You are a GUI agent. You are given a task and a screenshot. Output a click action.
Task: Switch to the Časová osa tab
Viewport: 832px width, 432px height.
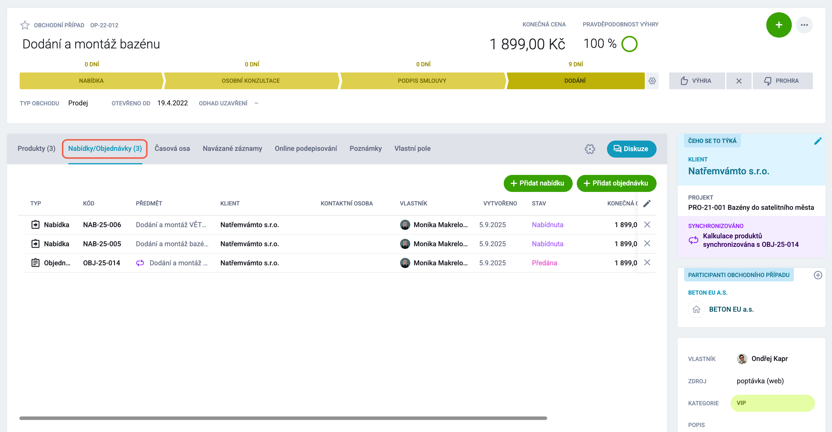pos(172,148)
